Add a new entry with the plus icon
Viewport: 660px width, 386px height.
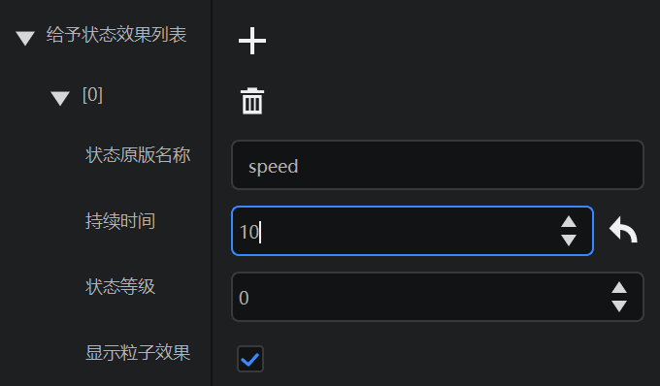pos(252,41)
